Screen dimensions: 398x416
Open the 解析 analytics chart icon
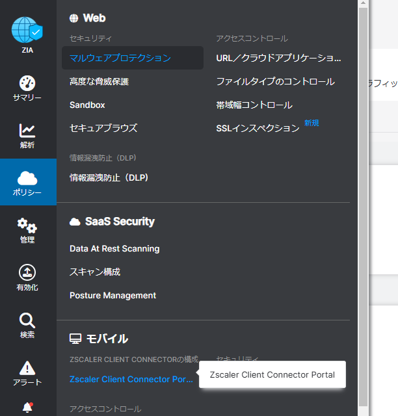pyautogui.click(x=27, y=130)
